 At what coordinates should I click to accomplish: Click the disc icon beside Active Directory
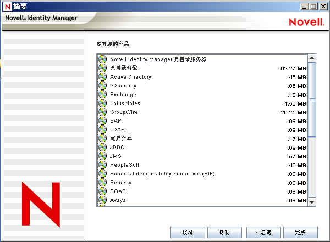102,77
